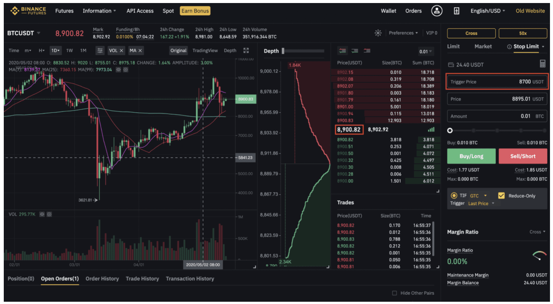Click the Amount input field
Screen dimensions: 553x304
497,116
